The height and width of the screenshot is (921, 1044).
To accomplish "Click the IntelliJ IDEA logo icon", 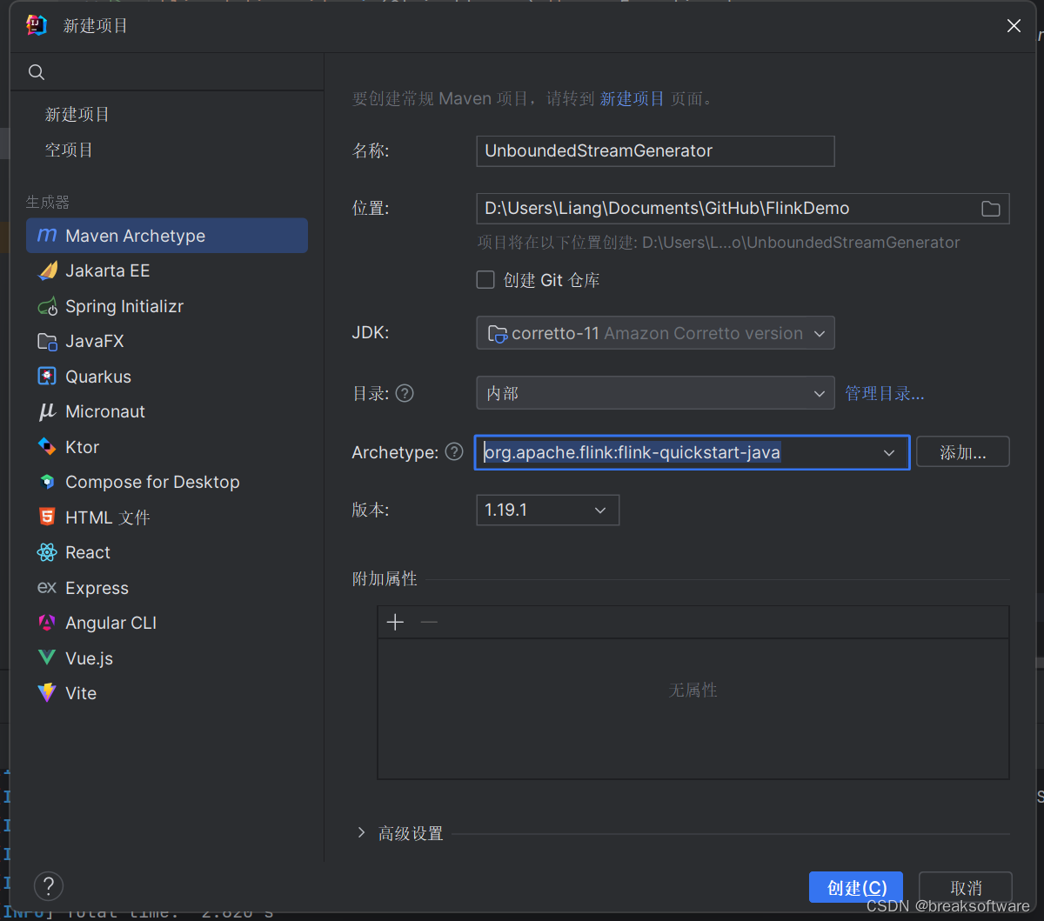I will point(37,25).
